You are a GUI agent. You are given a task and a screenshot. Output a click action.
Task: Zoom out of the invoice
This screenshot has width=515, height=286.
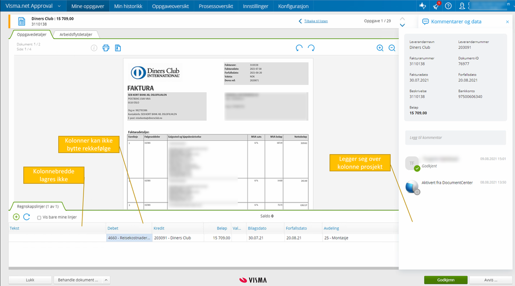[392, 48]
